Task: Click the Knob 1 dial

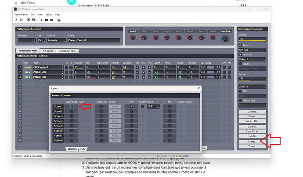Action: [x=133, y=38]
